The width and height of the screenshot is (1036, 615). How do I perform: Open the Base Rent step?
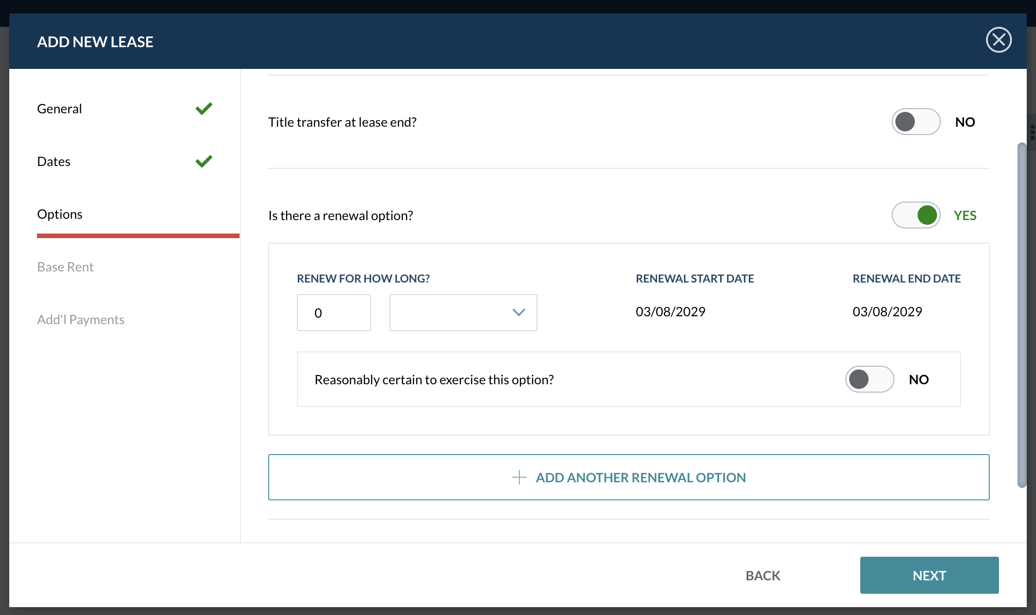click(x=66, y=267)
